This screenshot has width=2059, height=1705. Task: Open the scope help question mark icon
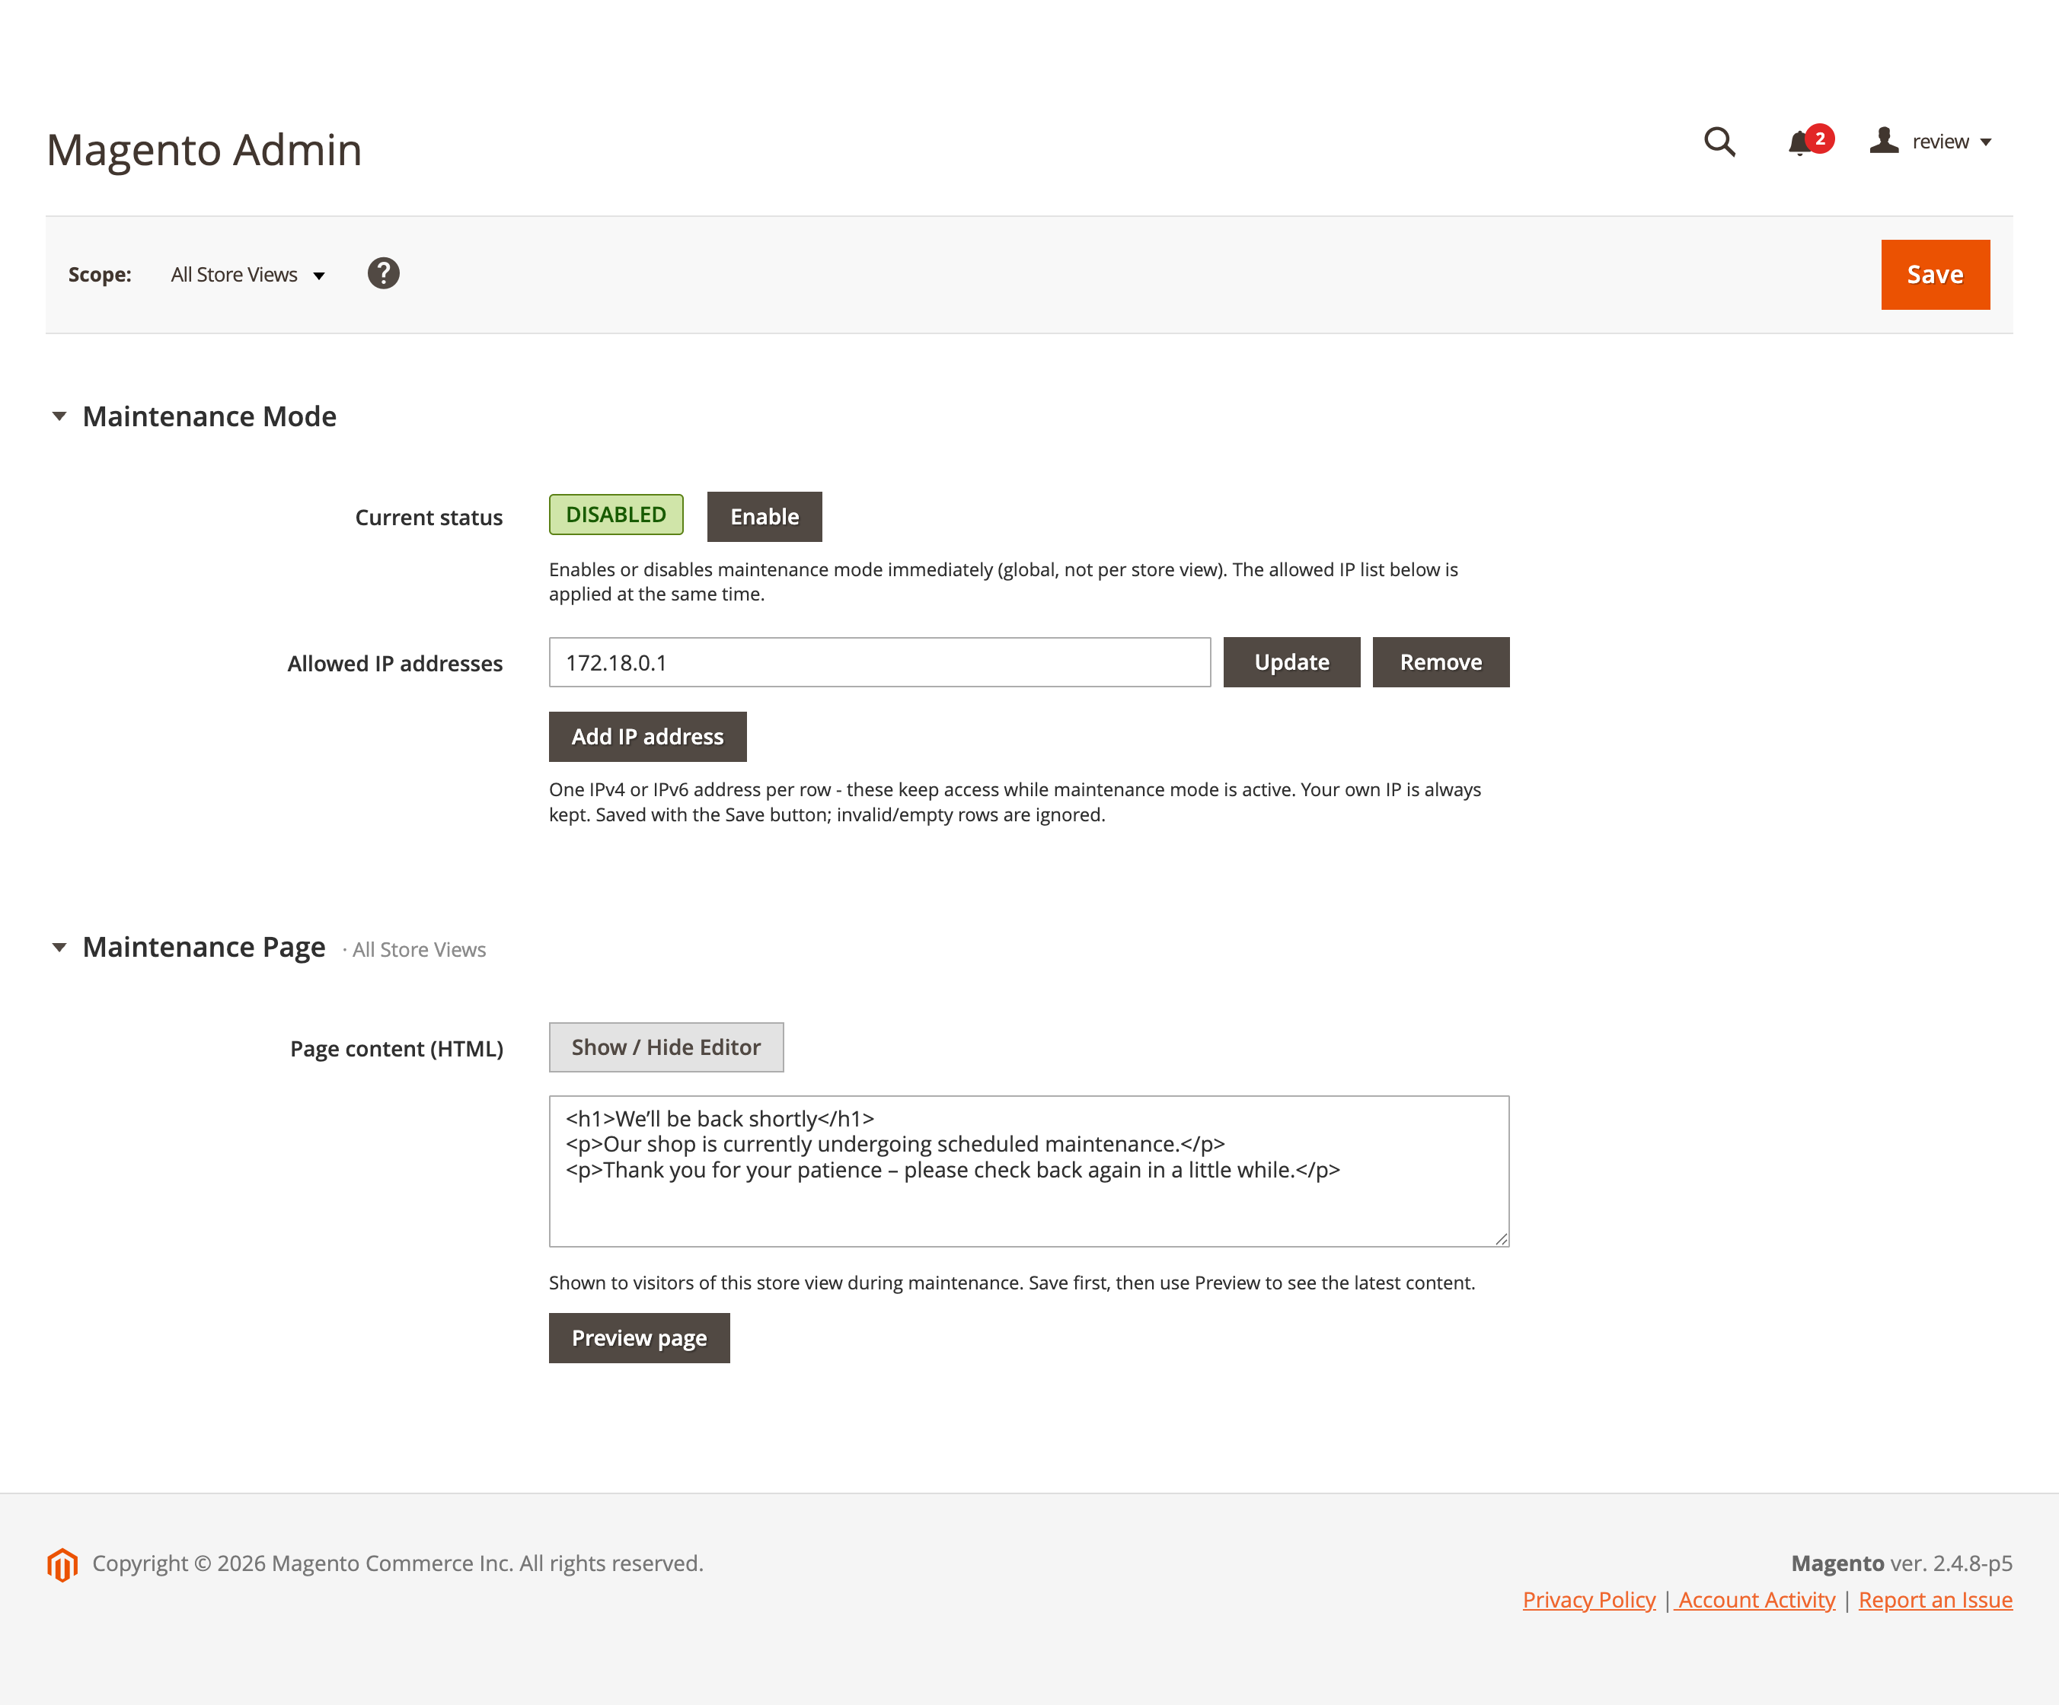383,273
